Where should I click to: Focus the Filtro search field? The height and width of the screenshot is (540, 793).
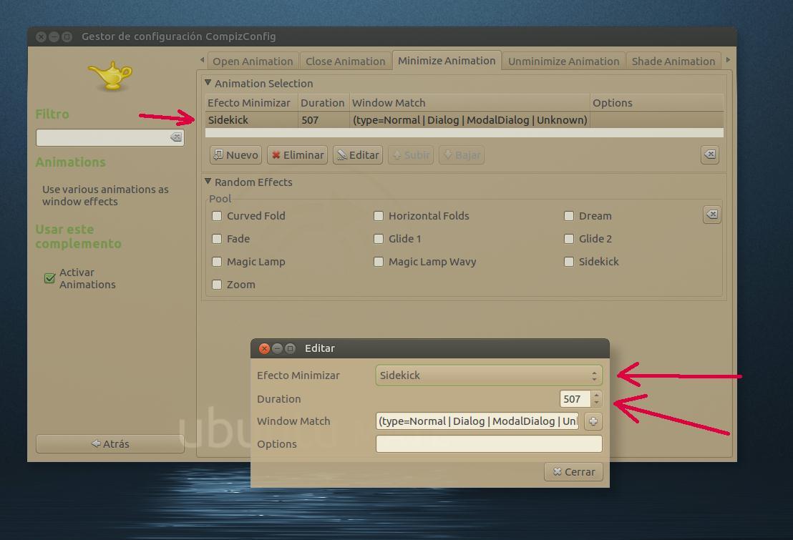coord(110,137)
